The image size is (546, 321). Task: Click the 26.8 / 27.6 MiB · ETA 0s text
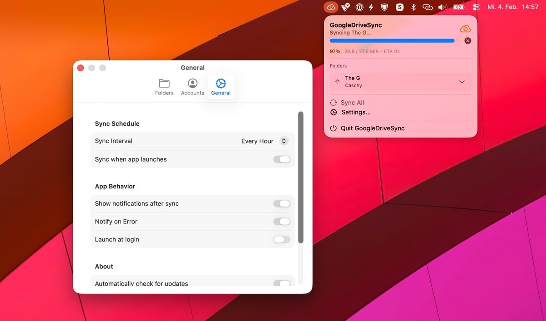pos(372,51)
